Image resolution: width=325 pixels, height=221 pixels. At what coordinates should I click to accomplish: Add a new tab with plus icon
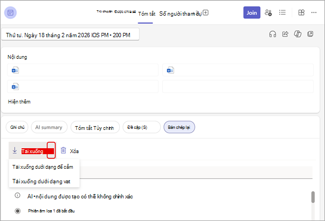coord(205,12)
